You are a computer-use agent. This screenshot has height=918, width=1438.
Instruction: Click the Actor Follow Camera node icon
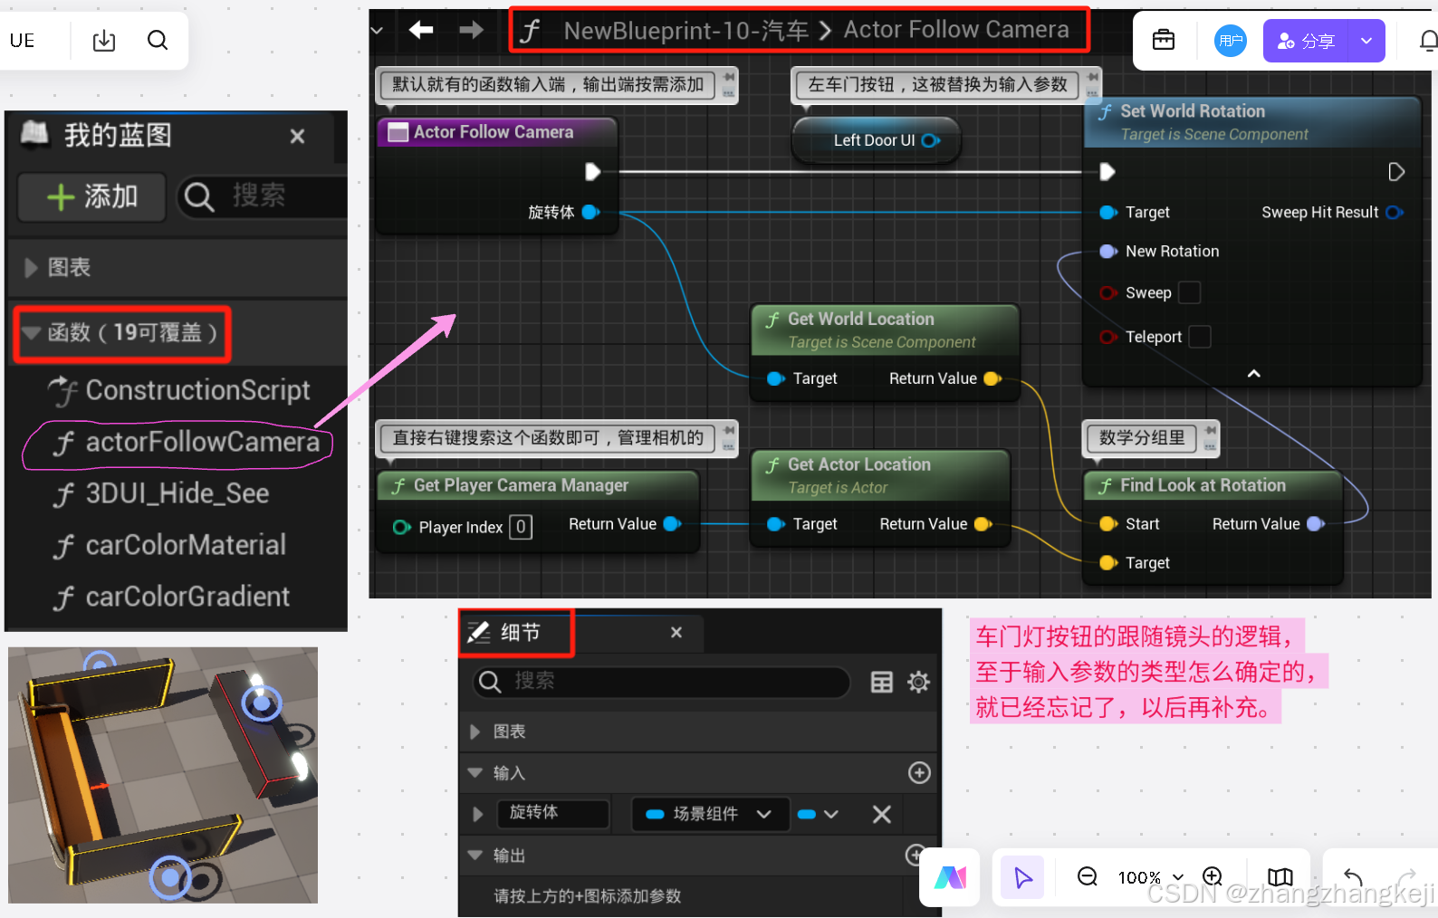tap(398, 132)
